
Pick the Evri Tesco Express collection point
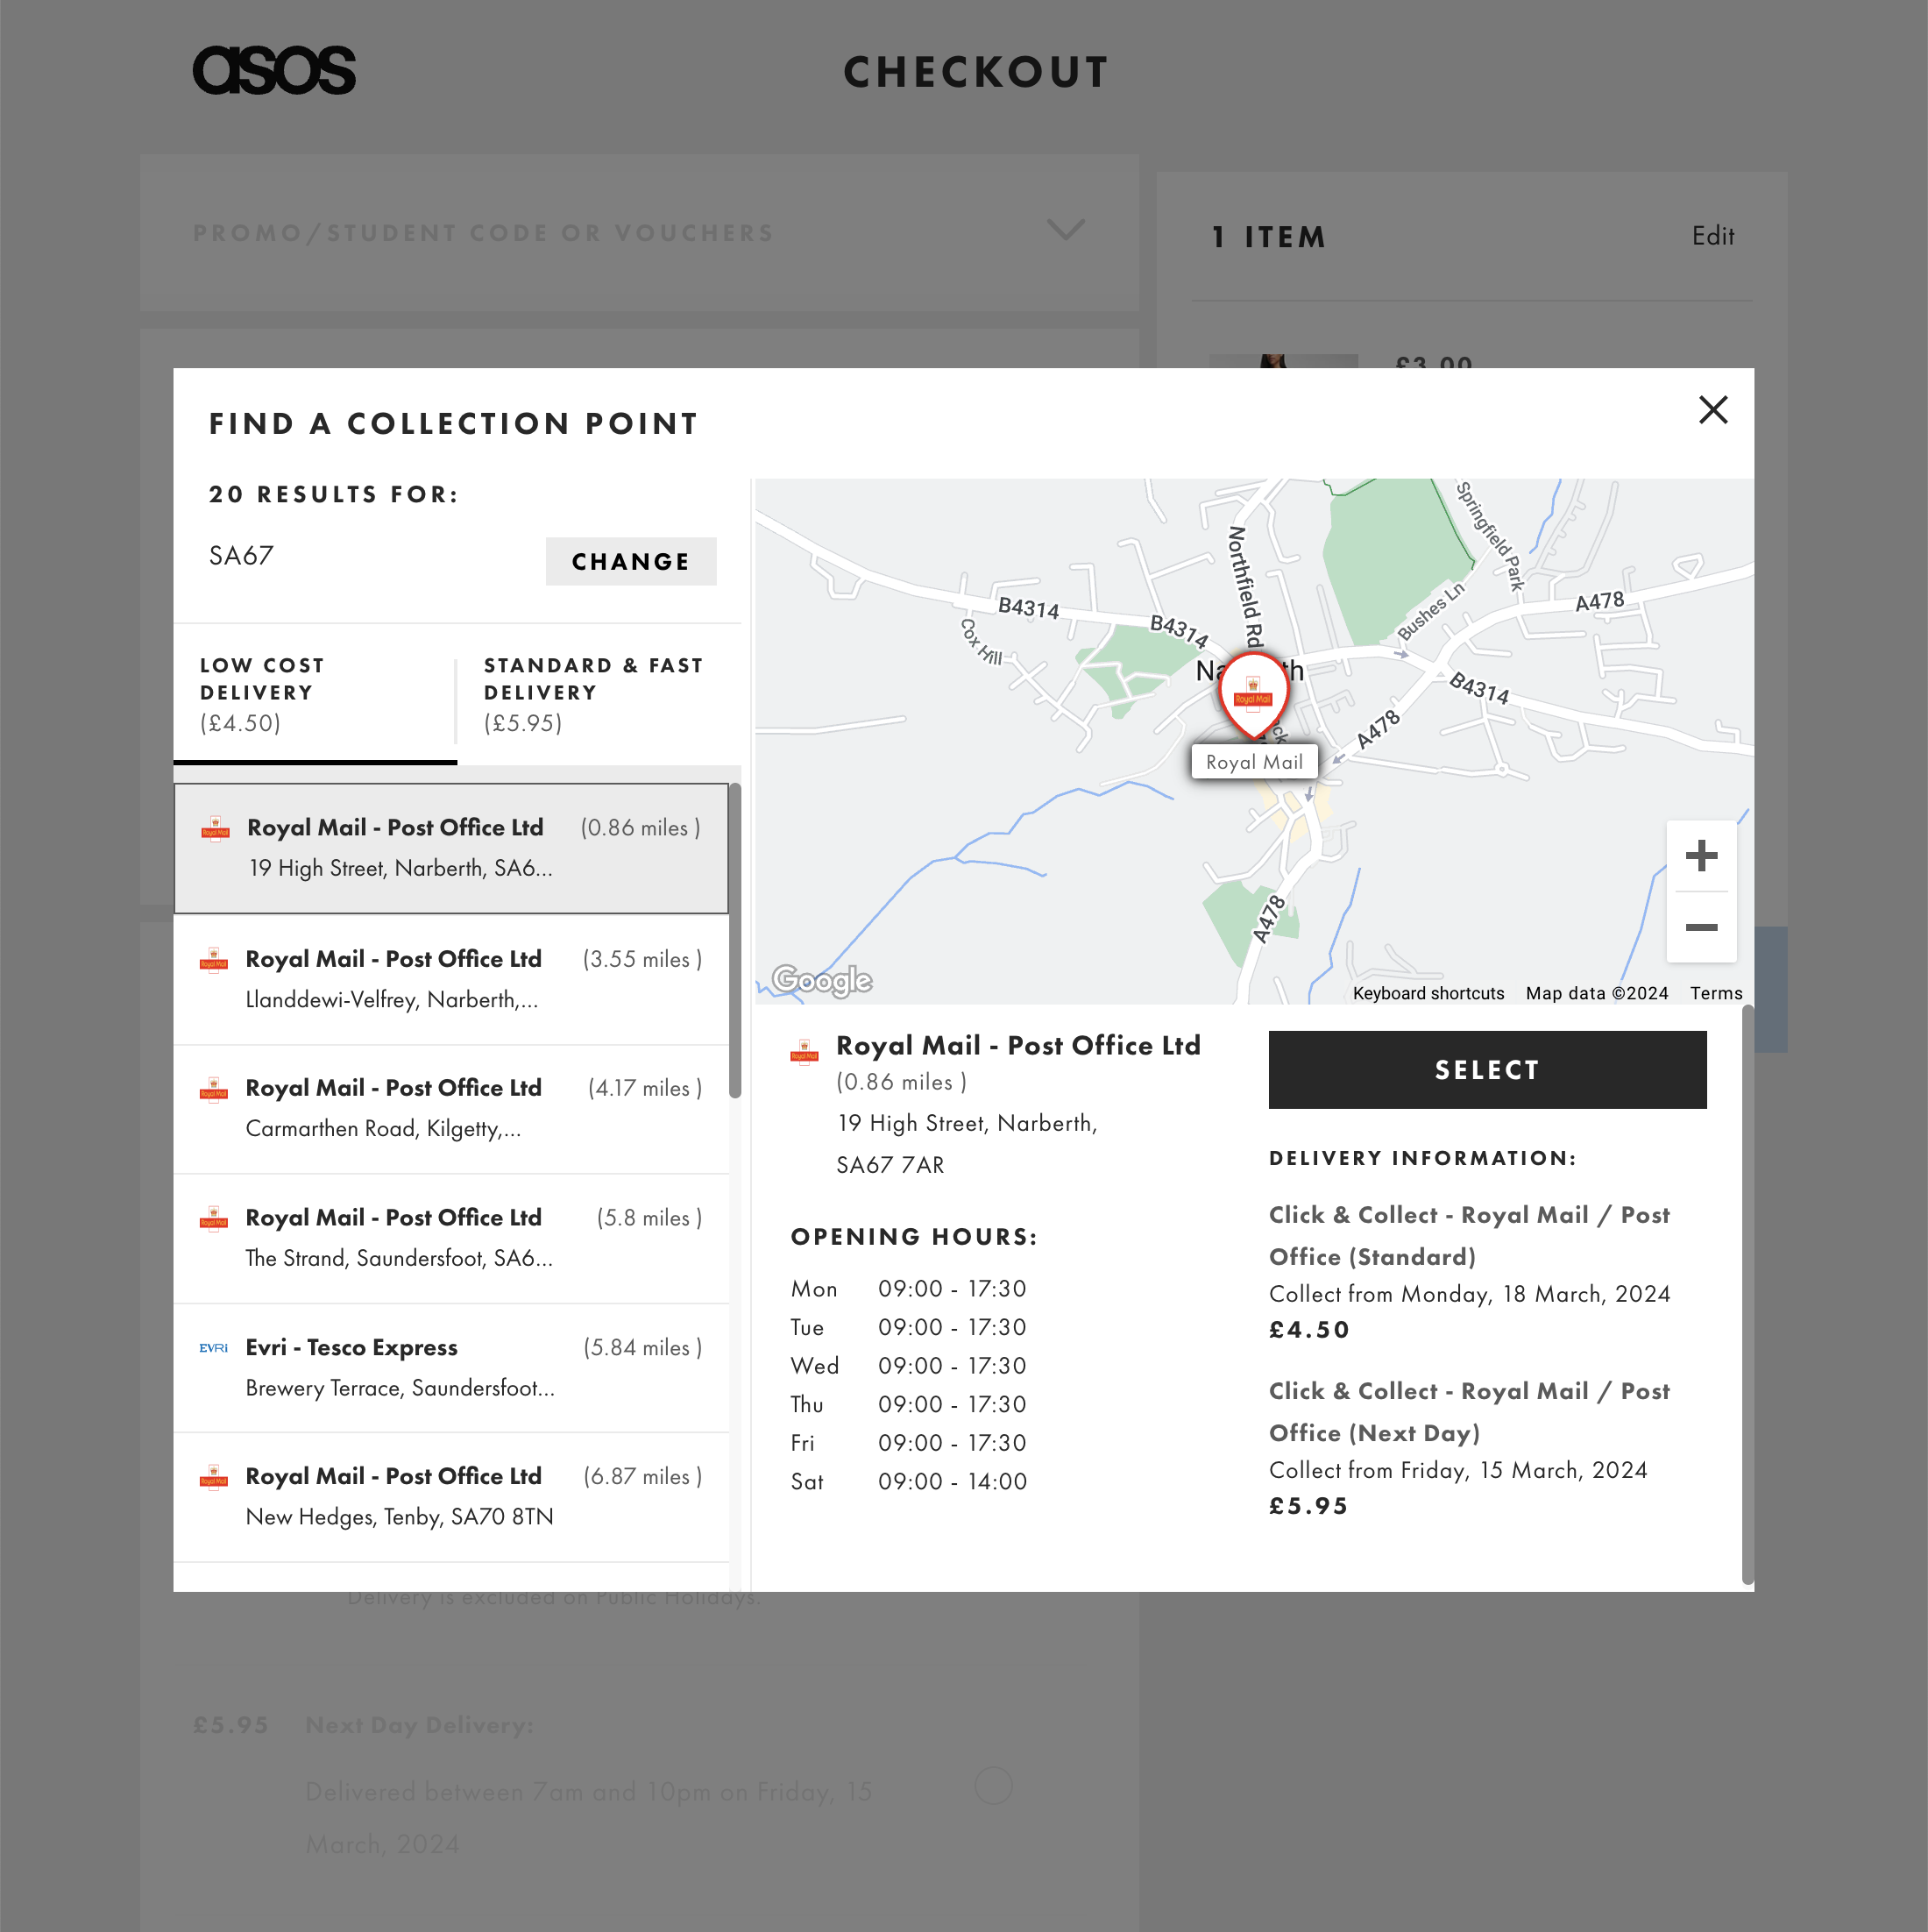click(450, 1367)
